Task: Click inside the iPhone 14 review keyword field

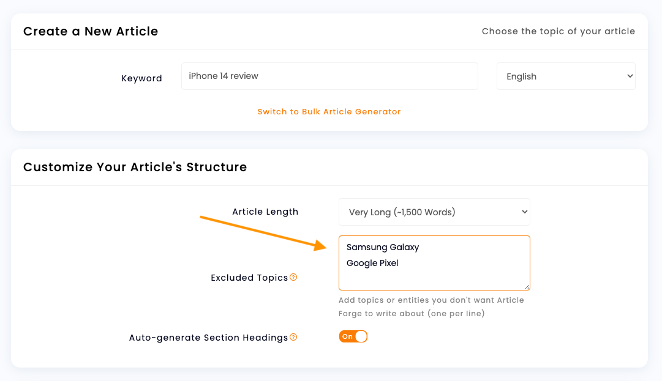Action: pyautogui.click(x=329, y=76)
